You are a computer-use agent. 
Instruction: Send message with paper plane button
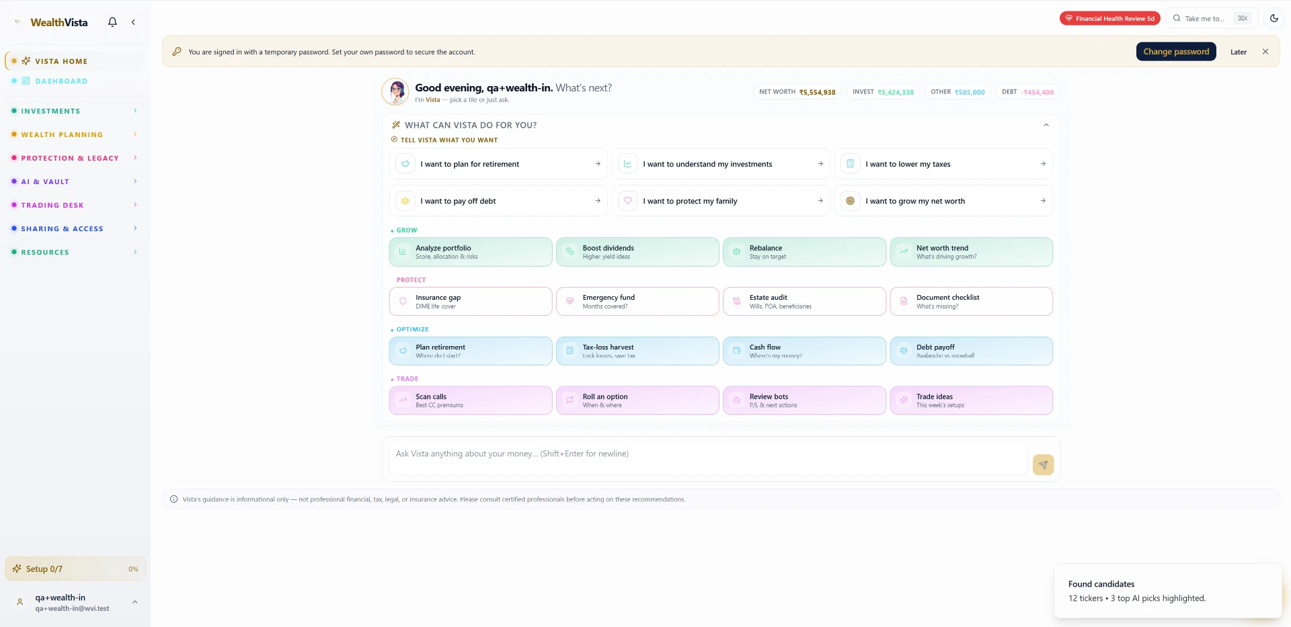pos(1043,464)
